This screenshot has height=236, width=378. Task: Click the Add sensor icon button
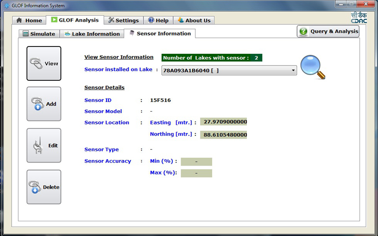[44, 104]
